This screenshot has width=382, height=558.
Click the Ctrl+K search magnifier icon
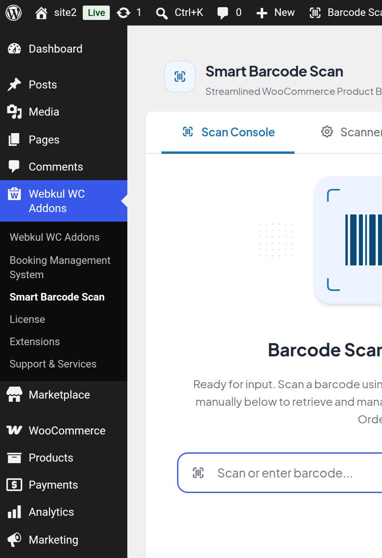point(162,13)
